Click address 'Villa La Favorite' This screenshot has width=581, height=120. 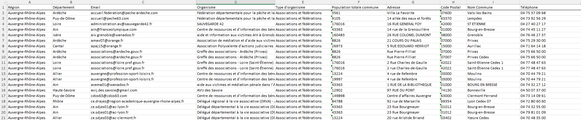(413, 13)
